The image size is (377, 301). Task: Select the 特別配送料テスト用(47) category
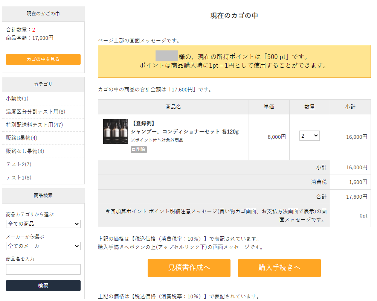(34, 125)
